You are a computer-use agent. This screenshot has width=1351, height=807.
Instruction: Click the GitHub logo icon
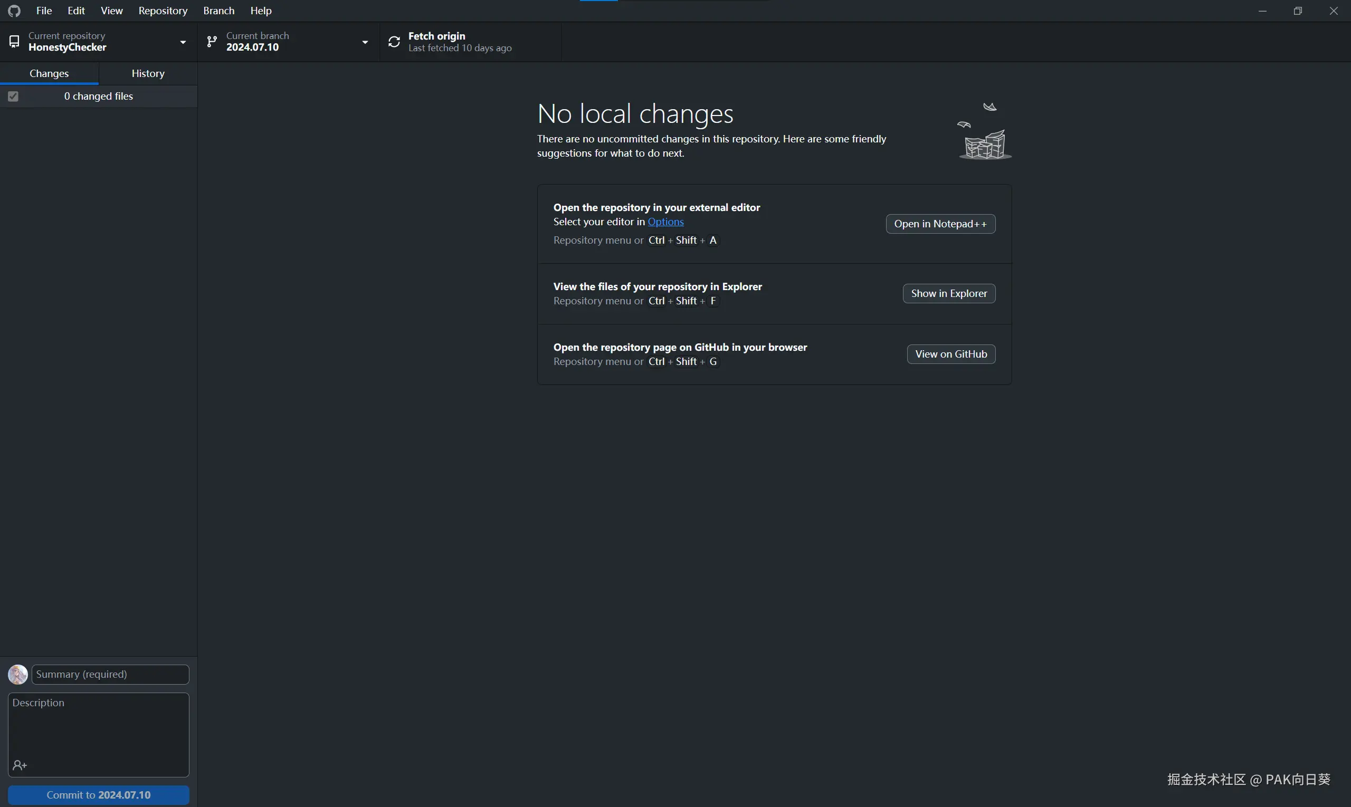pyautogui.click(x=15, y=11)
